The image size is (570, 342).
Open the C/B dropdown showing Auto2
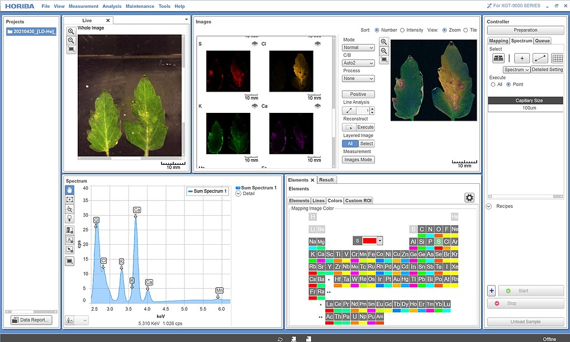(x=358, y=63)
